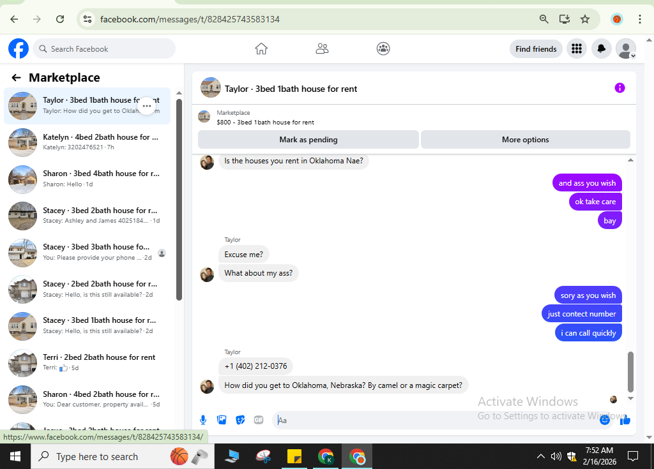
Task: Click the conversation list scrollbar
Action: pyautogui.click(x=179, y=199)
